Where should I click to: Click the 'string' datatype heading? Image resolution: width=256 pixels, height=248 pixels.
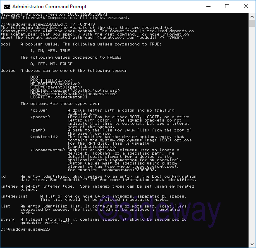pos(8,219)
